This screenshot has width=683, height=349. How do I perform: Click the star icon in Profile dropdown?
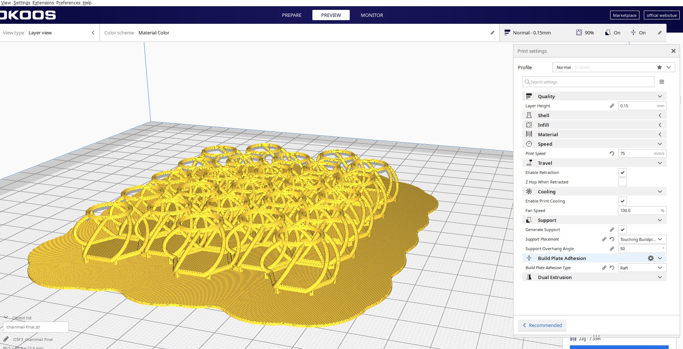point(659,67)
